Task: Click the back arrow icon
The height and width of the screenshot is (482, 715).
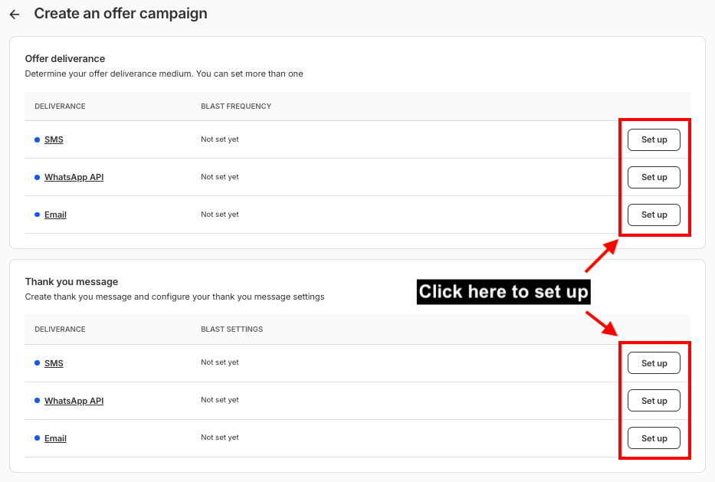Action: [x=15, y=15]
